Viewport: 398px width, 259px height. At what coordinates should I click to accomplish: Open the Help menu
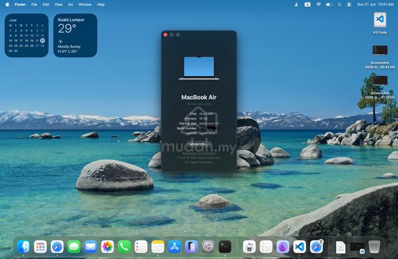(x=101, y=4)
